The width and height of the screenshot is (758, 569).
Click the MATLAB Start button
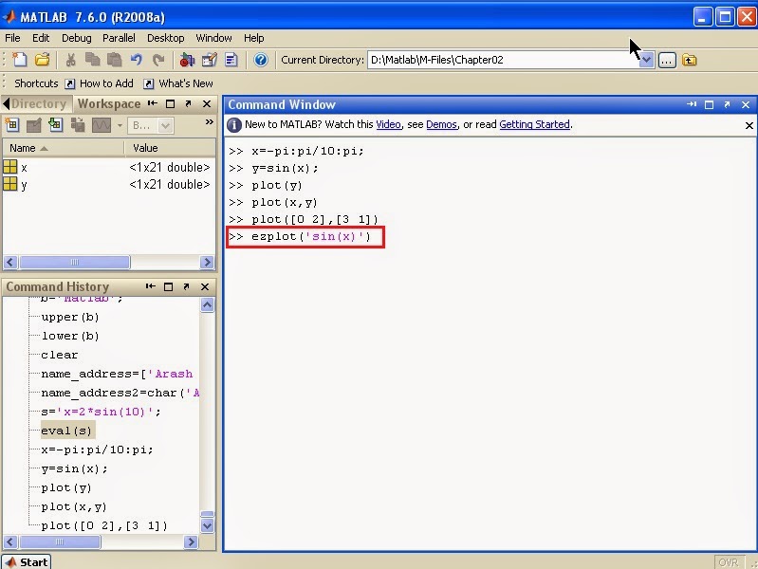[x=27, y=561]
